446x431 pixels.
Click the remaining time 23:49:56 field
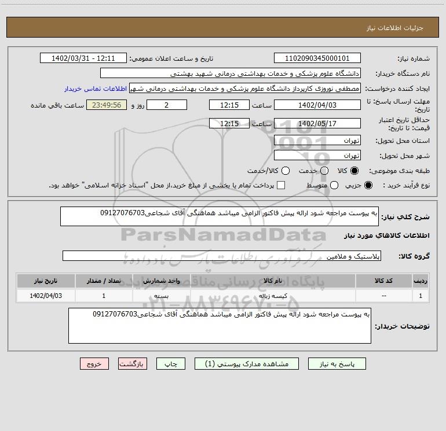coord(107,105)
